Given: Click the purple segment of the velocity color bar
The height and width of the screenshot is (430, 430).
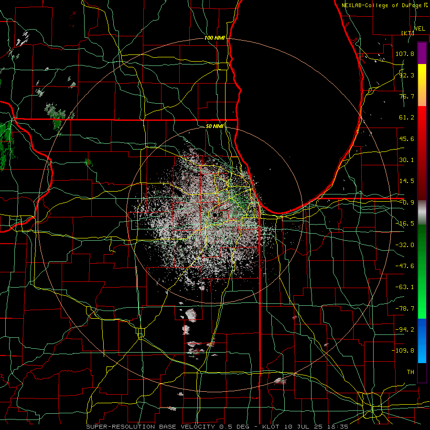Looking at the screenshot, I should pyautogui.click(x=422, y=54).
